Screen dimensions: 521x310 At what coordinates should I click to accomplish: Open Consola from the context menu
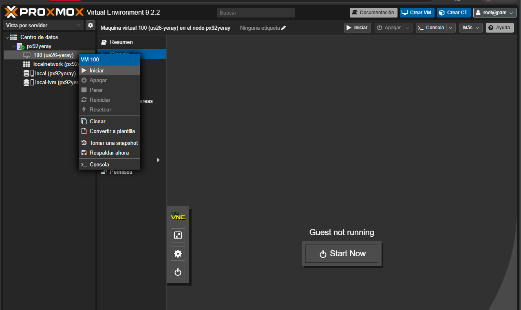(109, 164)
